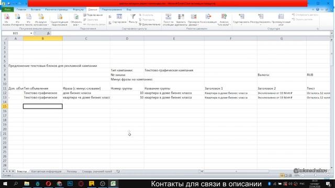335x188 pixels.
Task: Open Анализ "что если" dropdown
Action: point(224,20)
